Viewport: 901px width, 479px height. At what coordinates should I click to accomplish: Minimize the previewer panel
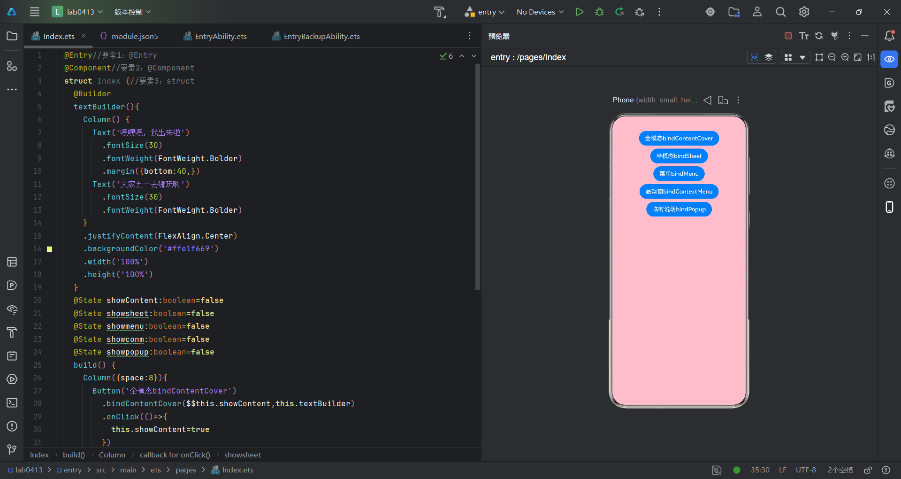(865, 36)
